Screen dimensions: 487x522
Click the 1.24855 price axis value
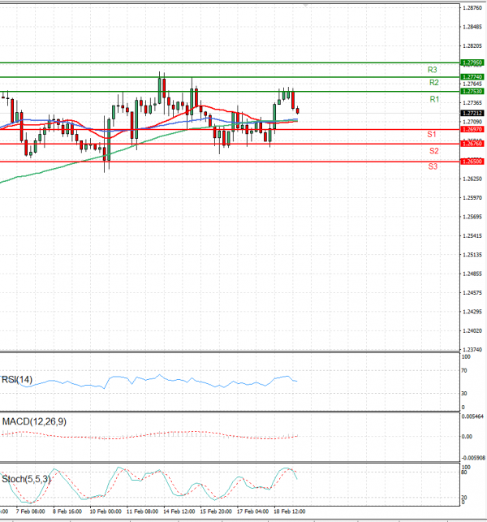[x=472, y=274]
